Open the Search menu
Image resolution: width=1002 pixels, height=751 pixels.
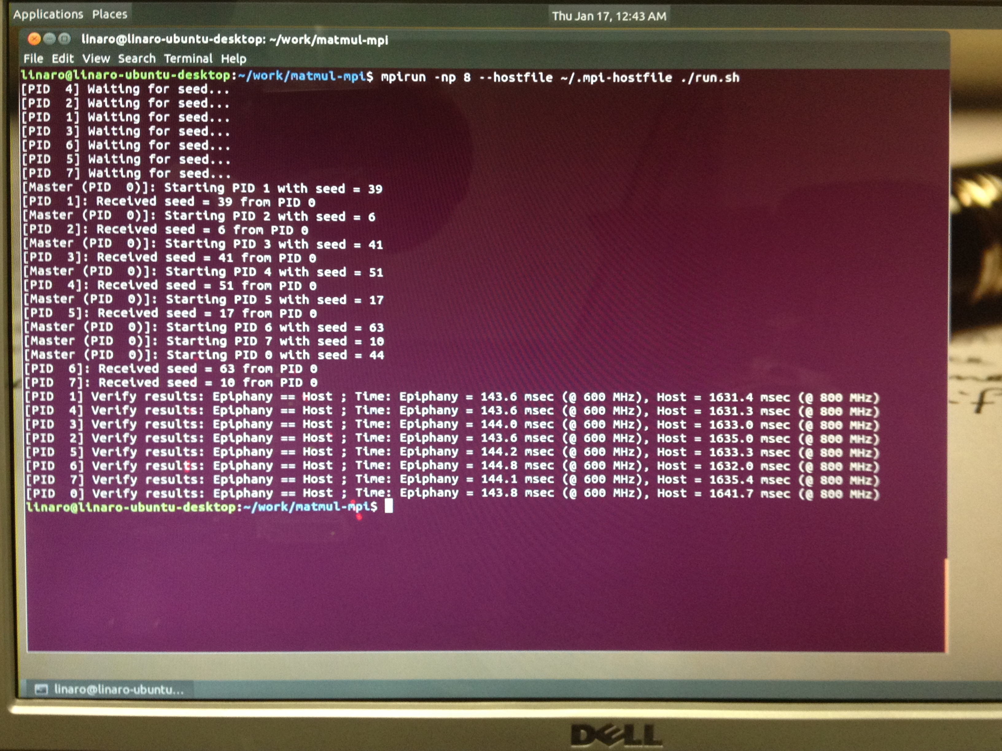tap(137, 59)
